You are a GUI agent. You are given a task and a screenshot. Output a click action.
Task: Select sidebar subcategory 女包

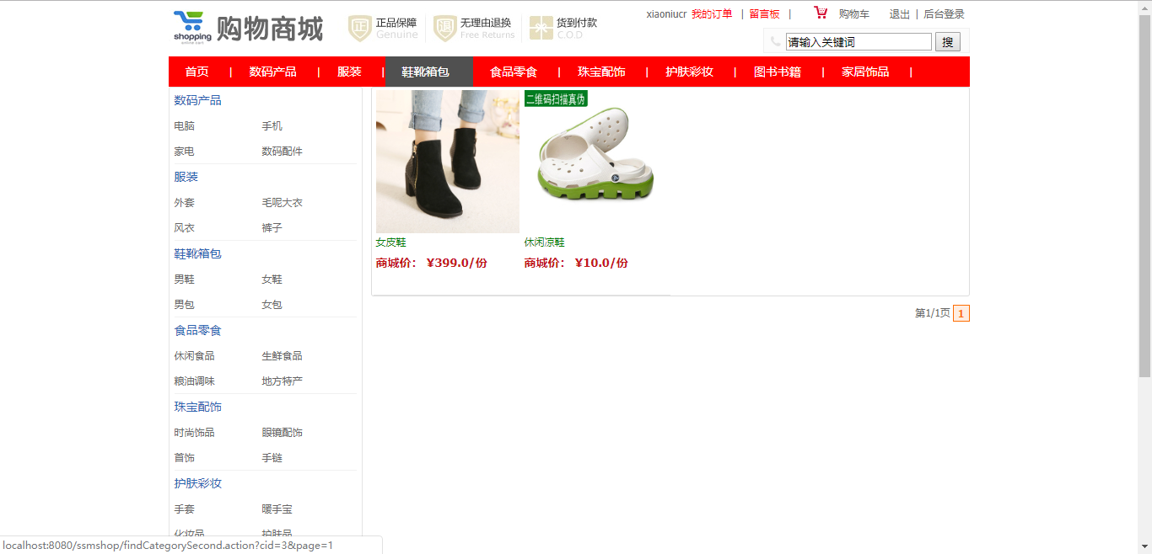tap(272, 305)
